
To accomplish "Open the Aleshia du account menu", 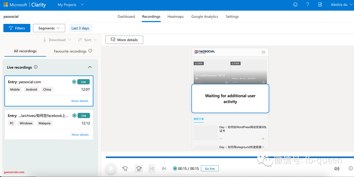I will [x=341, y=5].
